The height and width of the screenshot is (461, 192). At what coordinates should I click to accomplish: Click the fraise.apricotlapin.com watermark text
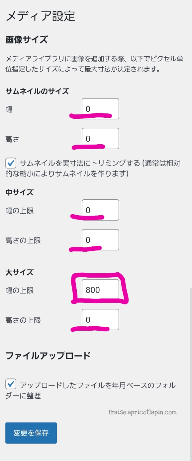pyautogui.click(x=143, y=412)
